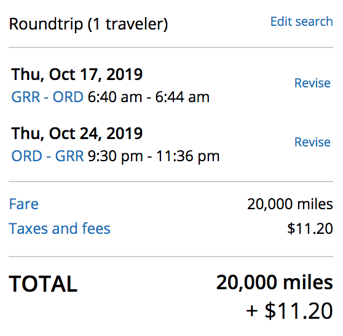Click the (1 traveler) text
343x336 pixels.
[128, 25]
